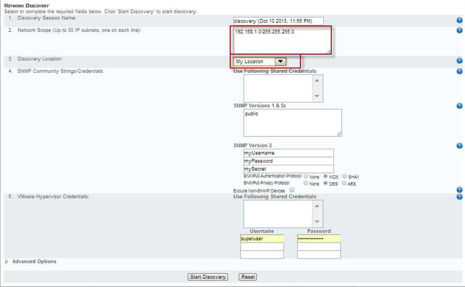Set SNMPv3 Authentication Protocol to None
Viewport: 465px width, 287px height.
306,176
